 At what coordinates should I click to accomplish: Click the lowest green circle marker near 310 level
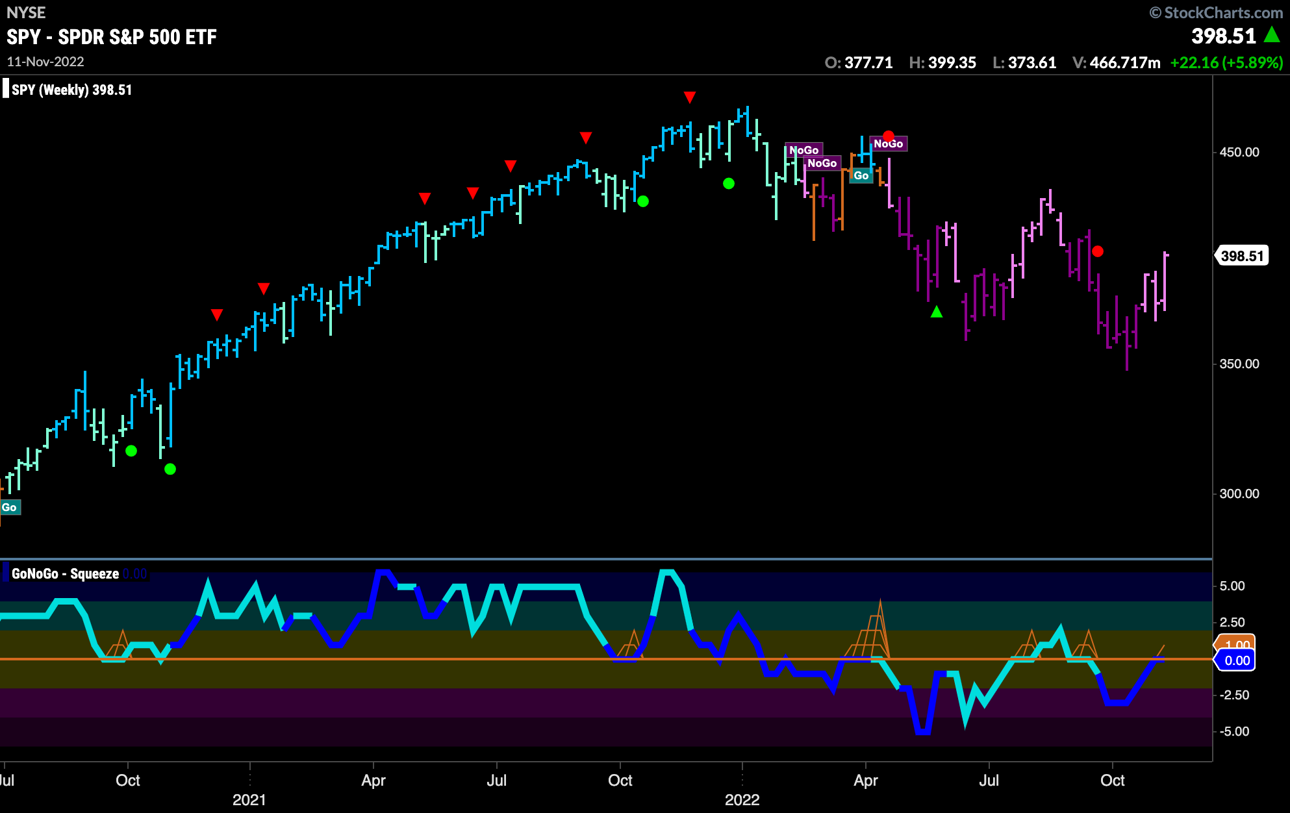point(170,469)
